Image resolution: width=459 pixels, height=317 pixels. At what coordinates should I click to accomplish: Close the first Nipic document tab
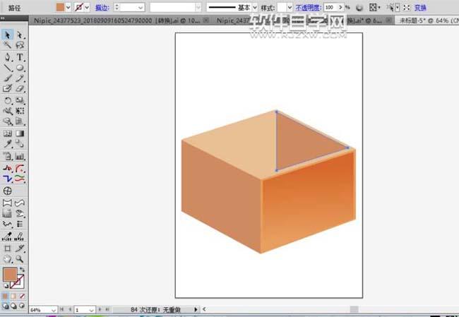206,20
